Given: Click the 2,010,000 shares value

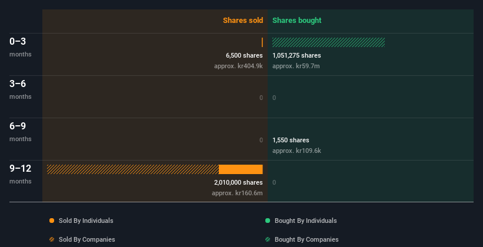Looking at the screenshot, I should point(238,182).
